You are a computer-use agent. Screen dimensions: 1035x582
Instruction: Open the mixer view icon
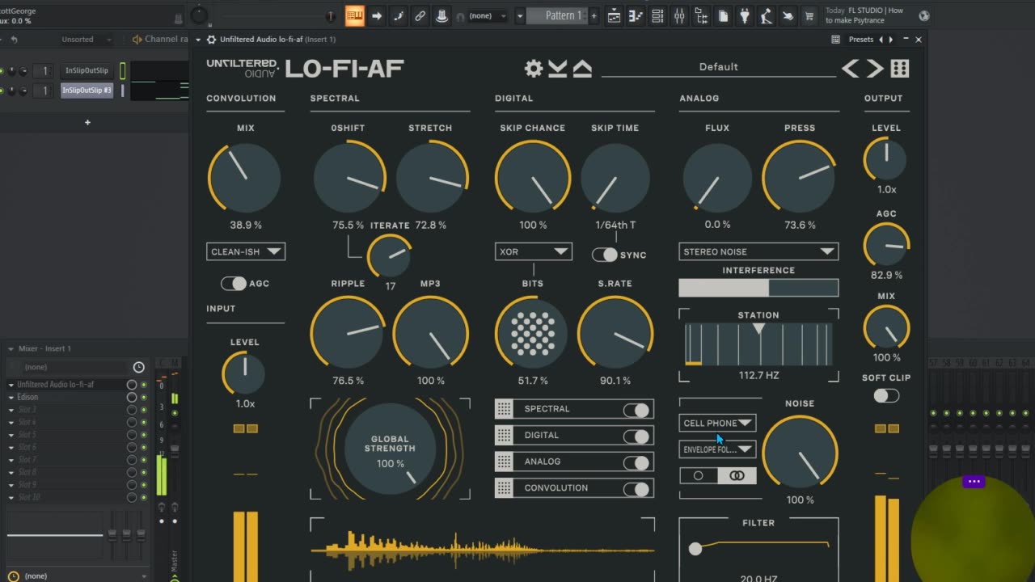679,15
